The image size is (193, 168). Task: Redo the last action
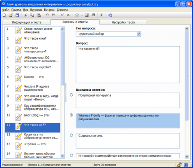click(53, 15)
